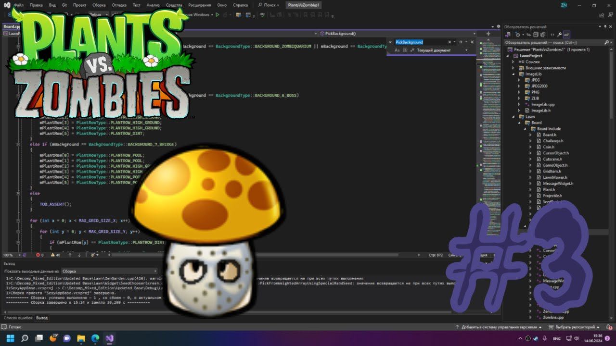
Task: Open the Средства menu
Action: (x=174, y=5)
